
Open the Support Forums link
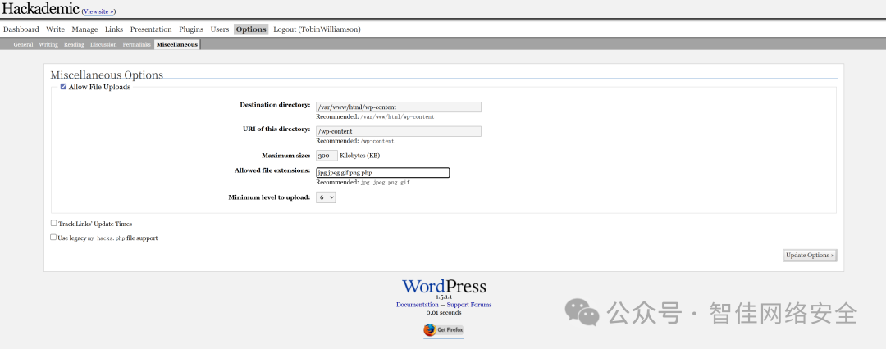point(469,305)
